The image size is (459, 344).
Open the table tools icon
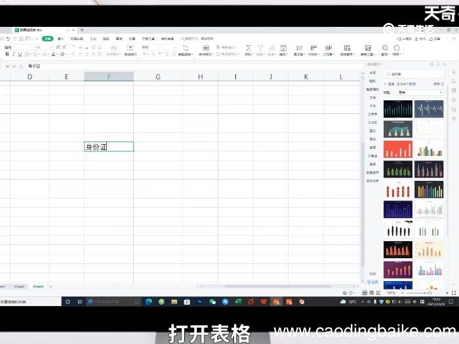368,50
